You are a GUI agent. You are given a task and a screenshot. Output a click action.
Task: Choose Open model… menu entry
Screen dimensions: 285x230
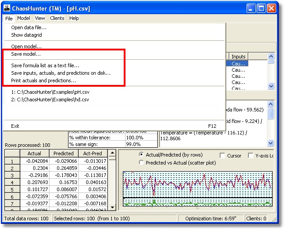pyautogui.click(x=114, y=46)
